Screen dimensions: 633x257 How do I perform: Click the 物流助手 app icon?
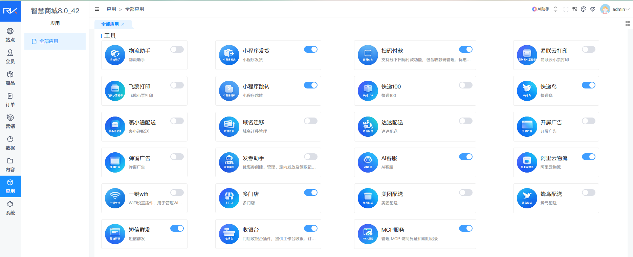pyautogui.click(x=115, y=55)
